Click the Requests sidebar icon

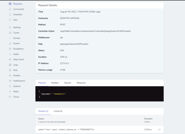pyautogui.click(x=10, y=4)
